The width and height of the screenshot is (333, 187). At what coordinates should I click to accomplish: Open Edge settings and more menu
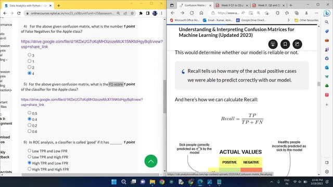[x=316, y=13]
